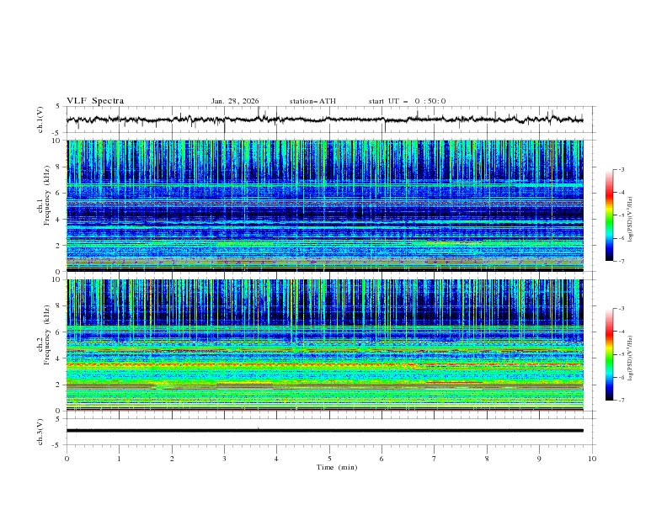
Task: Click the "station=ATH" label
Action: point(312,101)
